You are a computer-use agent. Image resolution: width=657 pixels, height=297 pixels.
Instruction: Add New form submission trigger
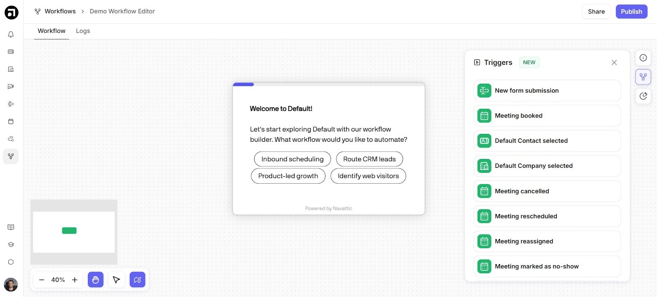(547, 90)
